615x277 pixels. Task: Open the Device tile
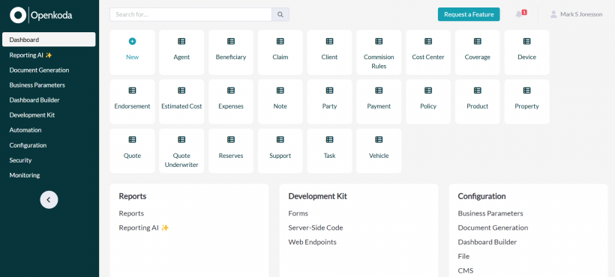(526, 52)
